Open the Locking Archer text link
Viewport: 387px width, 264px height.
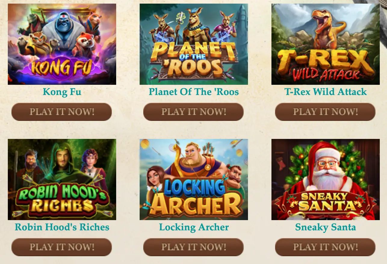pos(194,227)
